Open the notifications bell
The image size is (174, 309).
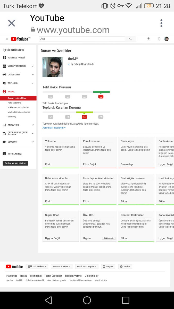(x=159, y=39)
